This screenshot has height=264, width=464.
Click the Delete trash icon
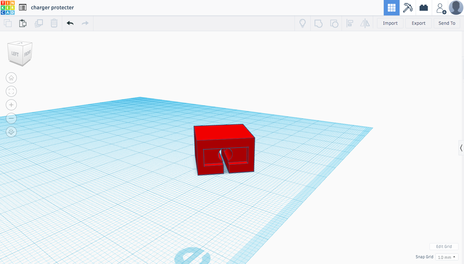[x=54, y=23]
